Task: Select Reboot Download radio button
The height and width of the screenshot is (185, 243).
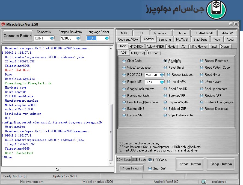Action: pyautogui.click(x=201, y=109)
